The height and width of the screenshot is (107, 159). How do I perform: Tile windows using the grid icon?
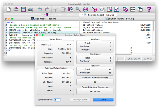coord(133,10)
